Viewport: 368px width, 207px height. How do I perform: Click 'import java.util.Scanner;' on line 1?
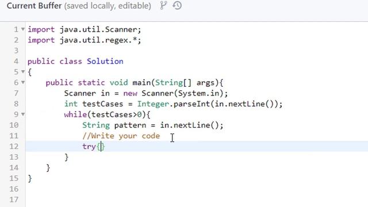[85, 29]
